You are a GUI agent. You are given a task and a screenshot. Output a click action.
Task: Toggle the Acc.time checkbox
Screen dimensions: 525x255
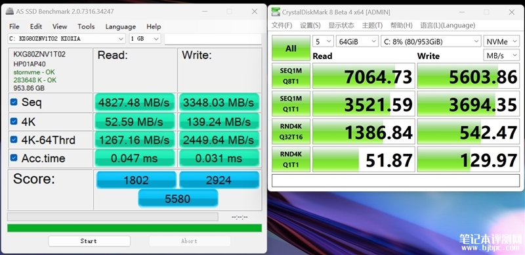point(14,158)
